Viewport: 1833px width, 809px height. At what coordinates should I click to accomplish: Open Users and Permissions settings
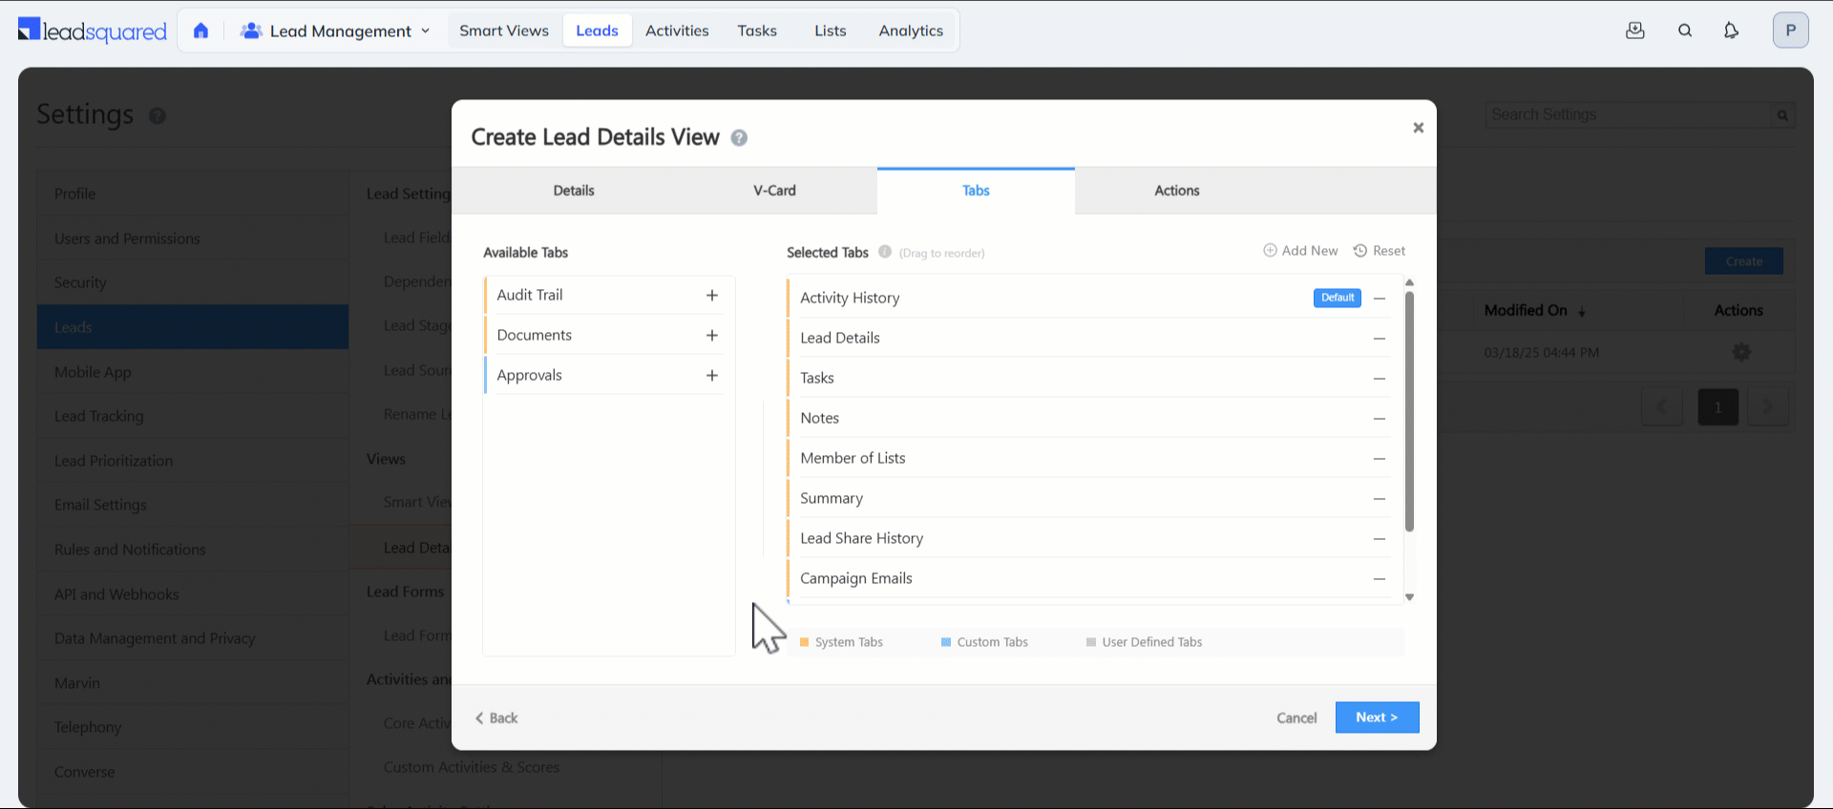[193, 239]
